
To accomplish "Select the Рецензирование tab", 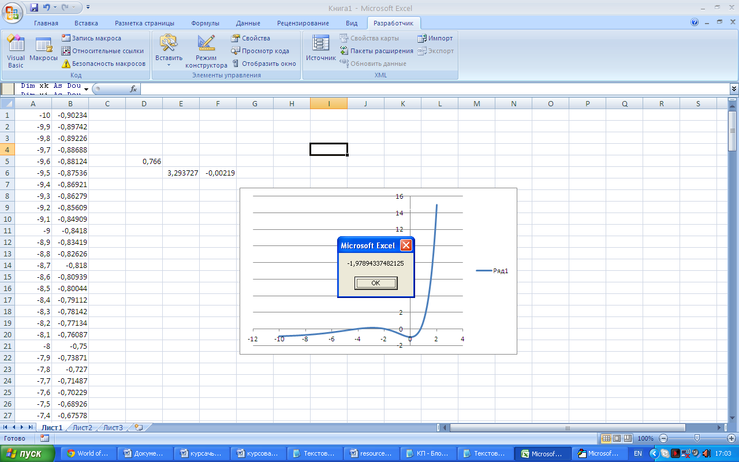I will click(x=303, y=23).
